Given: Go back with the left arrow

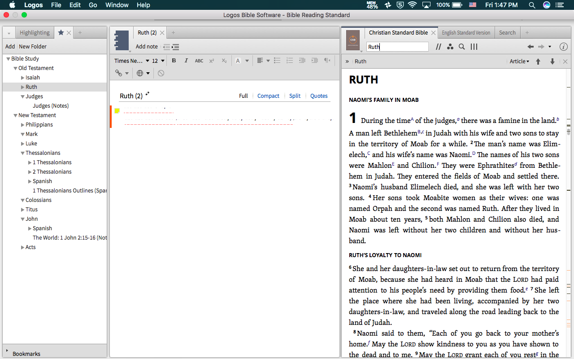Looking at the screenshot, I should [531, 47].
